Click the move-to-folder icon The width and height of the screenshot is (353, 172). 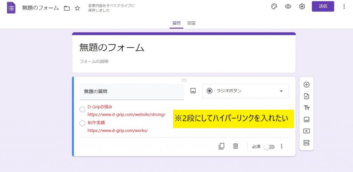tap(67, 8)
